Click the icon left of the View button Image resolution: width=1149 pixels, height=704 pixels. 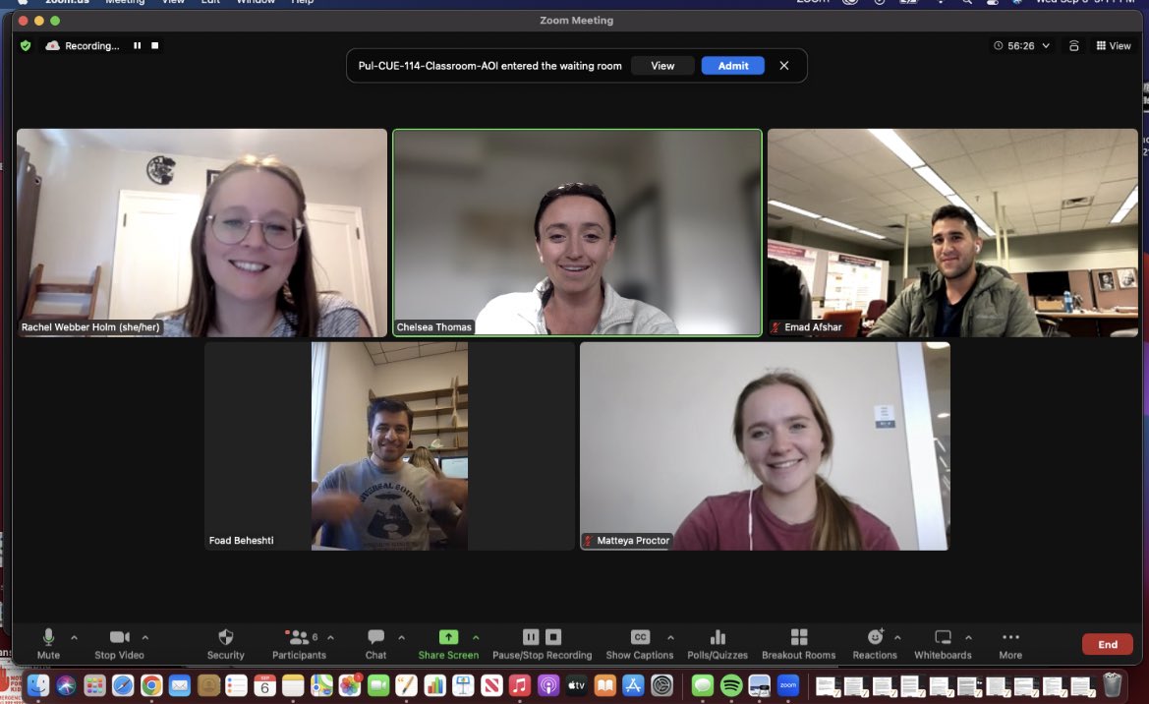[1073, 45]
